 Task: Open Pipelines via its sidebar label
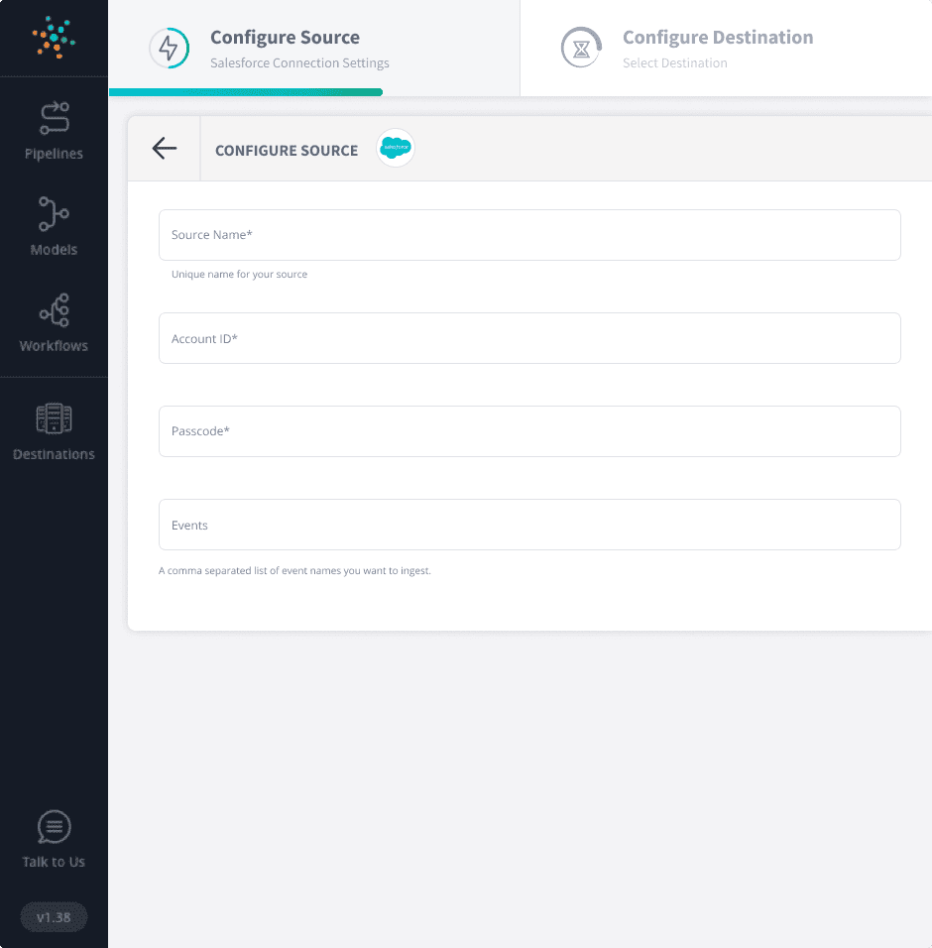(x=54, y=153)
